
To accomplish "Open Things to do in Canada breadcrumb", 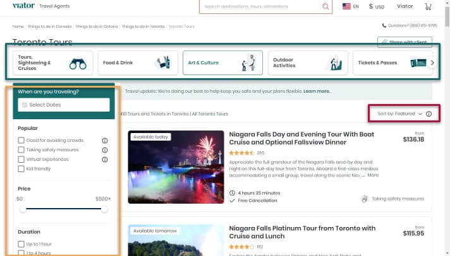I will [x=50, y=26].
